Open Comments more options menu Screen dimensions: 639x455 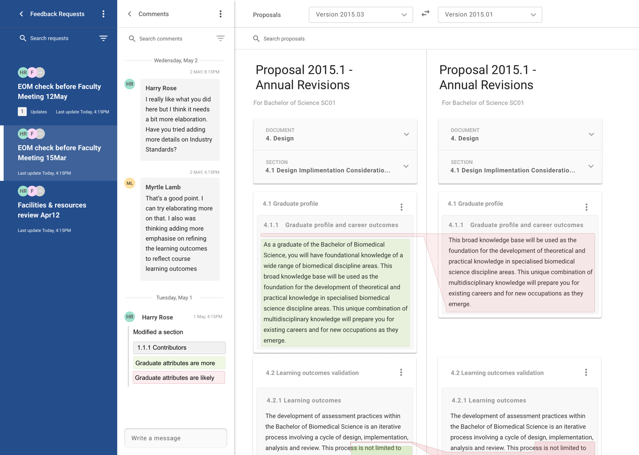(x=220, y=14)
